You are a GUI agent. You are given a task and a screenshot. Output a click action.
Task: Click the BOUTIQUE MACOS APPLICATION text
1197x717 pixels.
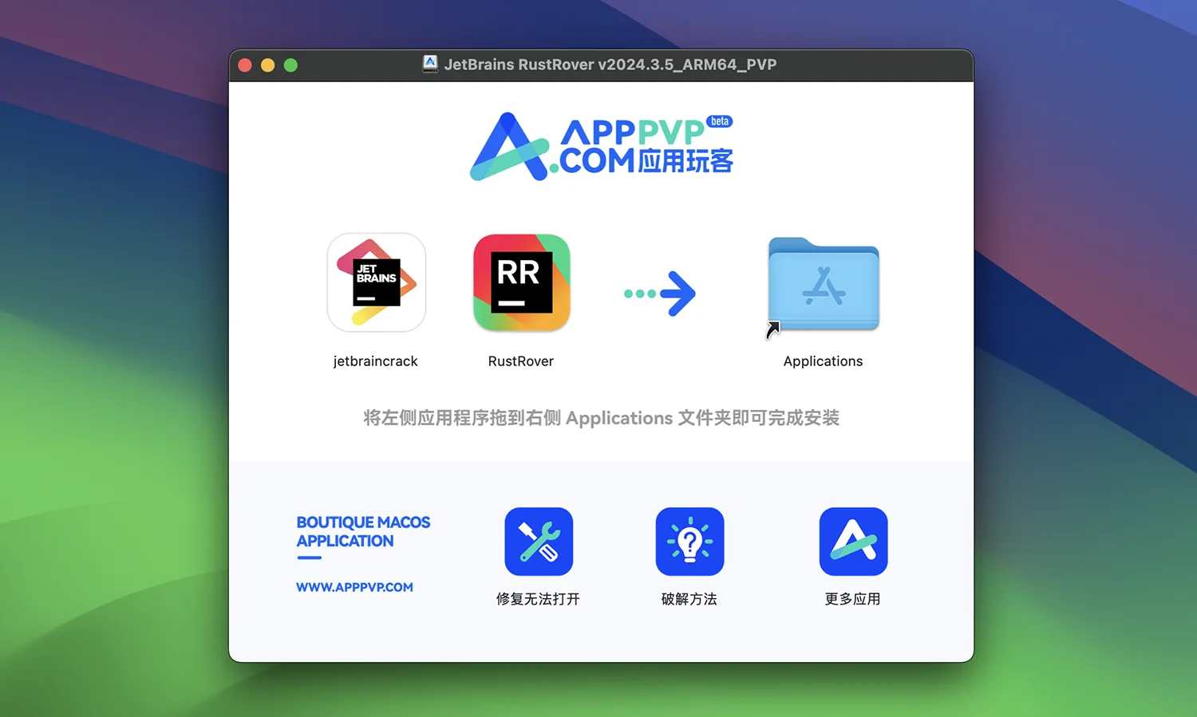[363, 532]
